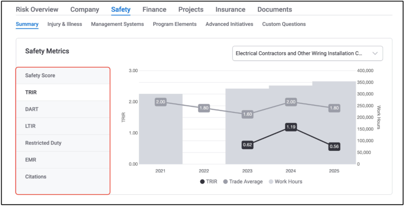Click the 0.62 TRIR data point for 2023
Viewport: 405px width, 206px height.
tap(247, 144)
